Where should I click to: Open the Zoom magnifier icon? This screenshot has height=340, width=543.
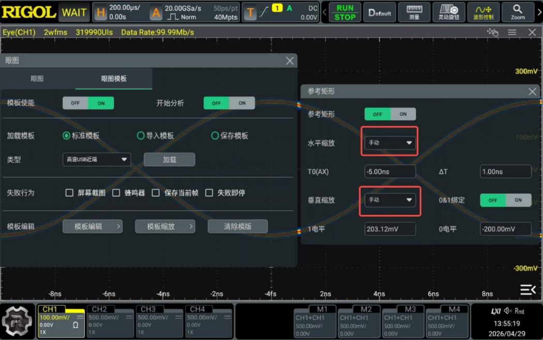pyautogui.click(x=518, y=12)
